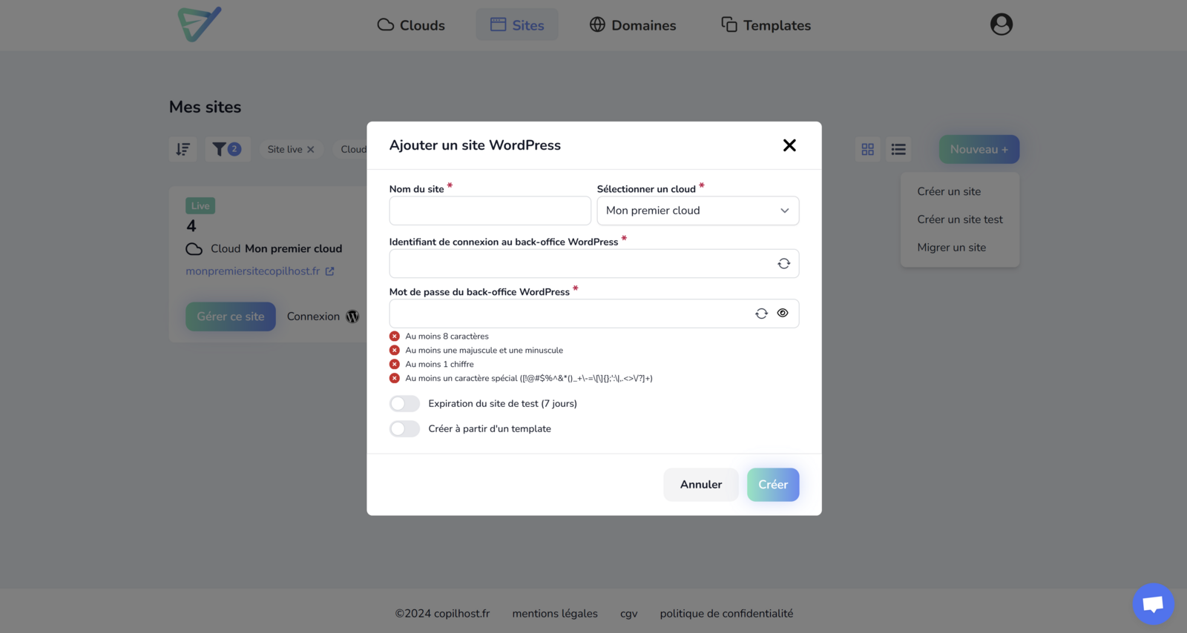The image size is (1187, 633).
Task: Focus the Identifiant de connexion field
Action: tap(594, 264)
